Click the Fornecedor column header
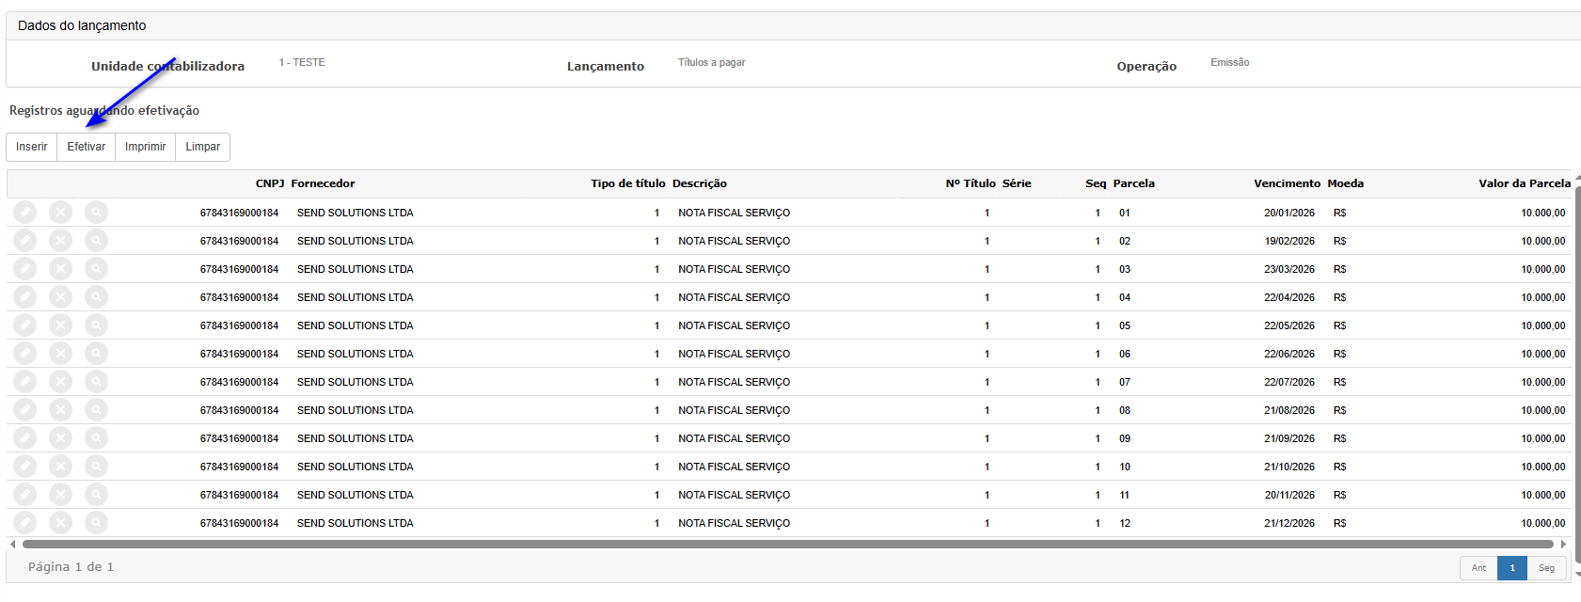Image resolution: width=1581 pixels, height=602 pixels. [323, 183]
